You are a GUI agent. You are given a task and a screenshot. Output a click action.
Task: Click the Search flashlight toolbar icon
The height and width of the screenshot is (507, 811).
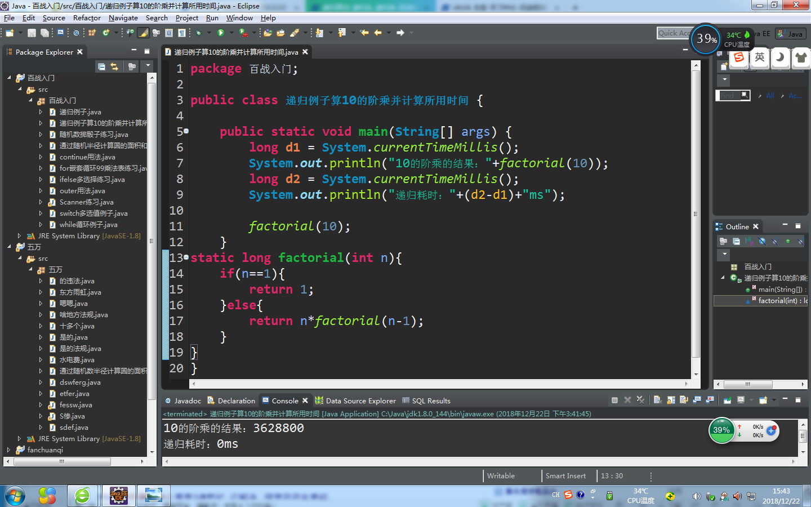click(x=295, y=33)
